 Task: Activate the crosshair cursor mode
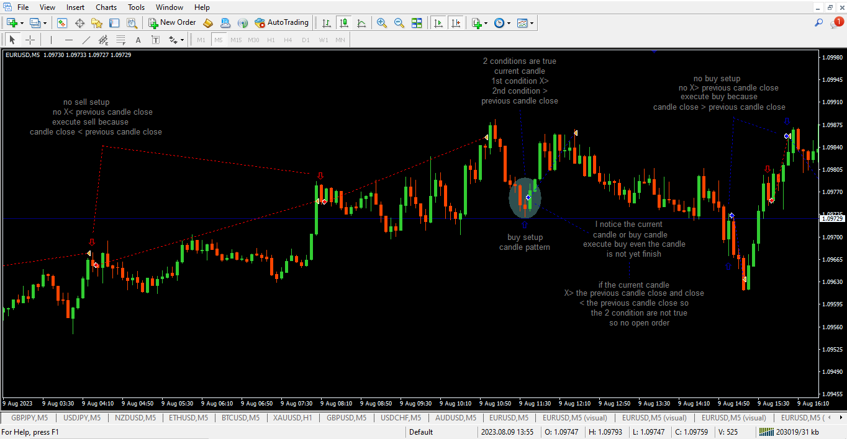[29, 40]
